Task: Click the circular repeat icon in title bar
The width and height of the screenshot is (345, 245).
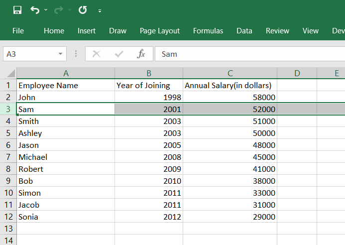Action: coord(83,10)
